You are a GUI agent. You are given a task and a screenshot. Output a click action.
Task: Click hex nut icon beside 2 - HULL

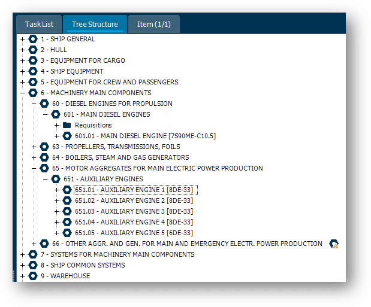[33, 50]
